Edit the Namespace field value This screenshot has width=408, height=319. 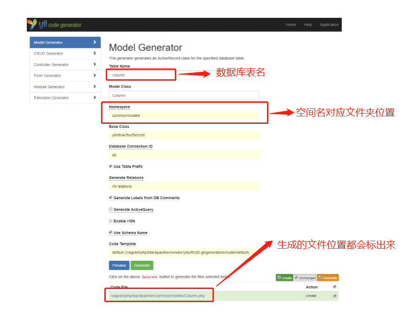pos(184,115)
